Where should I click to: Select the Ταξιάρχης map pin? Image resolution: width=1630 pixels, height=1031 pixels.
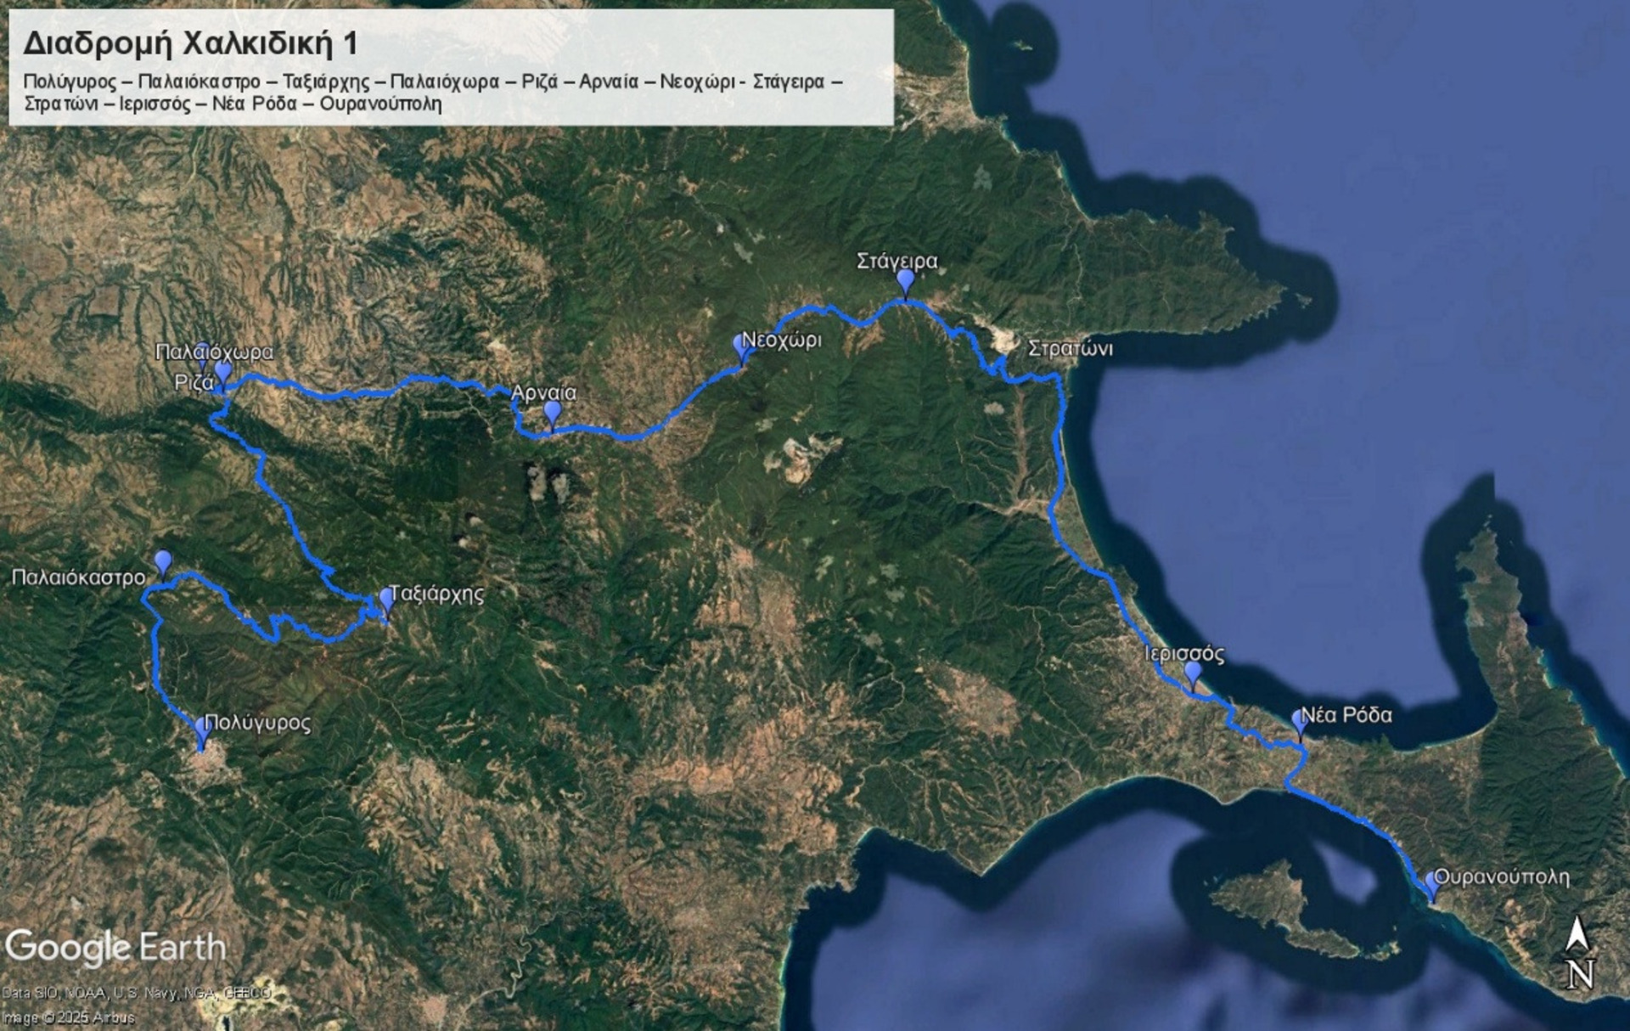click(x=386, y=602)
